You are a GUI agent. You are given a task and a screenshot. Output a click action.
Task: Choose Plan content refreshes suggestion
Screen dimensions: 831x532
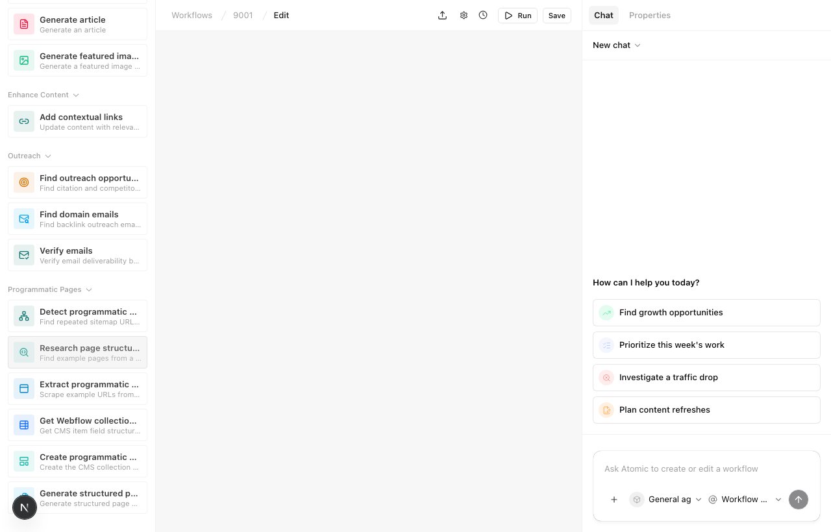click(x=706, y=410)
